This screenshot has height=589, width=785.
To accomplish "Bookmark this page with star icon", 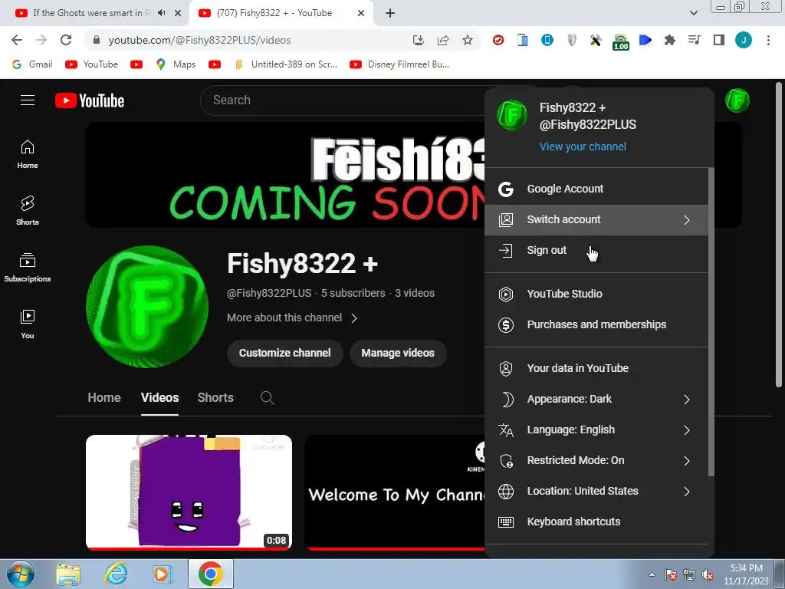I will (x=468, y=40).
